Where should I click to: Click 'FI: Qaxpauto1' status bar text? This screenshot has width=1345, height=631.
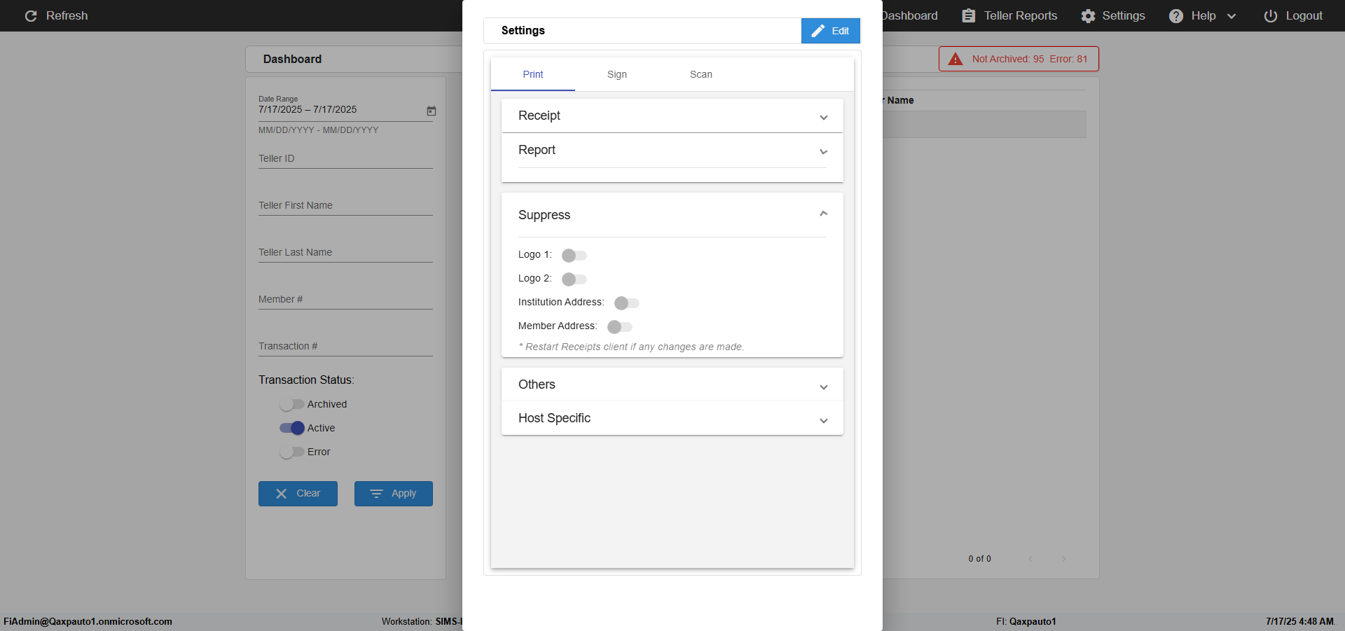1026,621
